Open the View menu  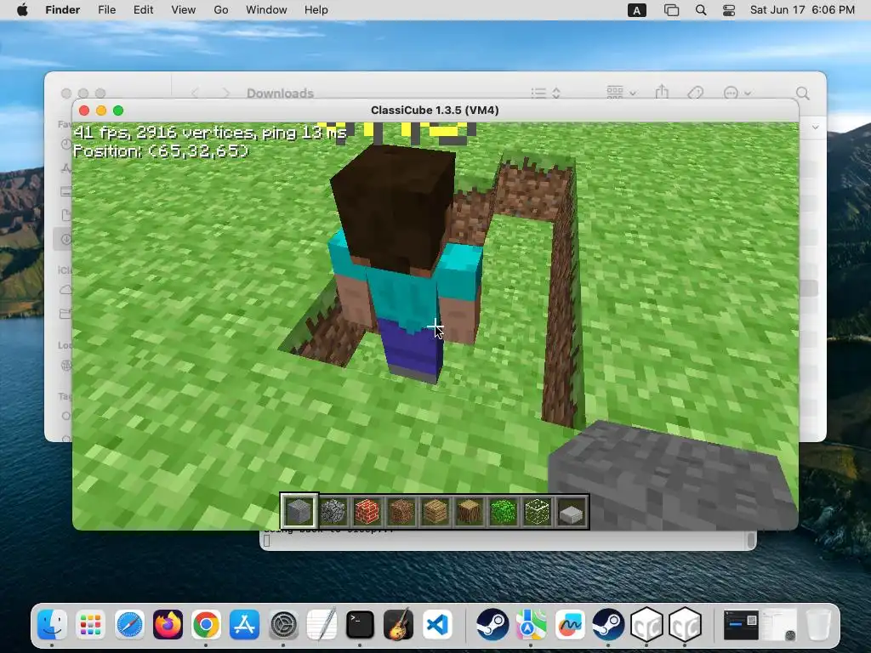click(x=184, y=10)
